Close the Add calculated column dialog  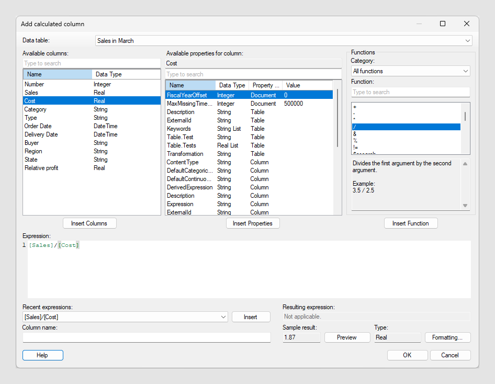[x=467, y=24]
